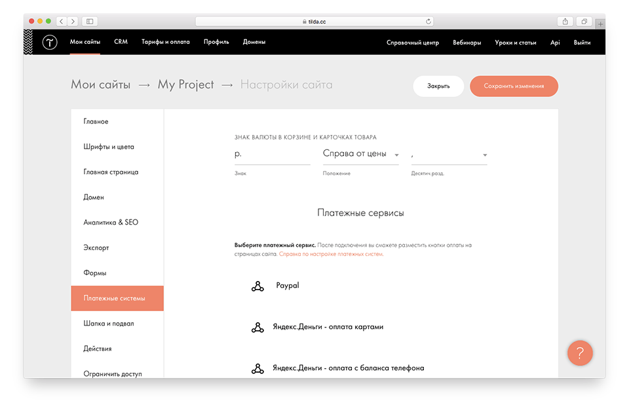The width and height of the screenshot is (629, 412).
Task: Close settings via Закрыть button
Action: 438,86
